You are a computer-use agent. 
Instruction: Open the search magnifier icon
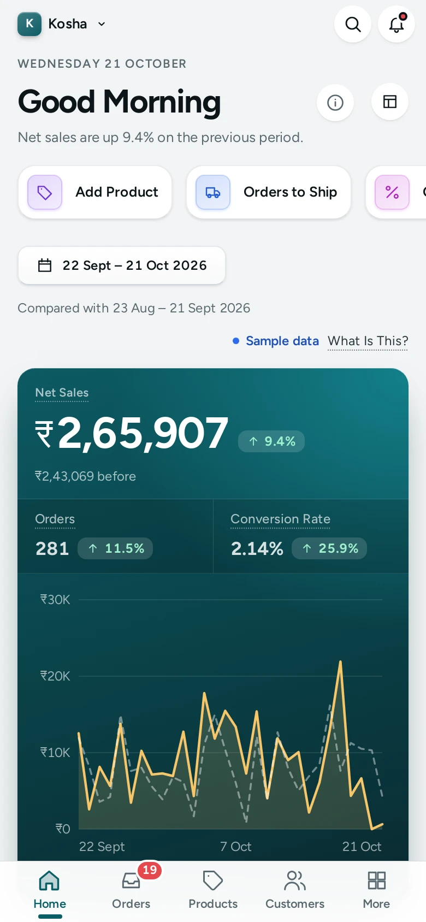(353, 24)
